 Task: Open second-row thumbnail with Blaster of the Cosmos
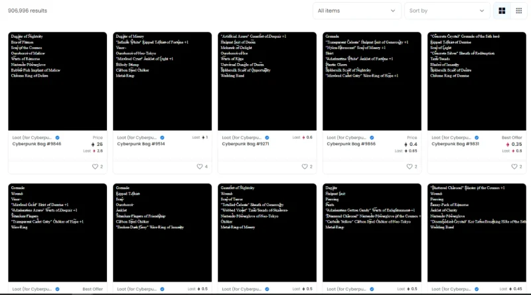pos(477,233)
